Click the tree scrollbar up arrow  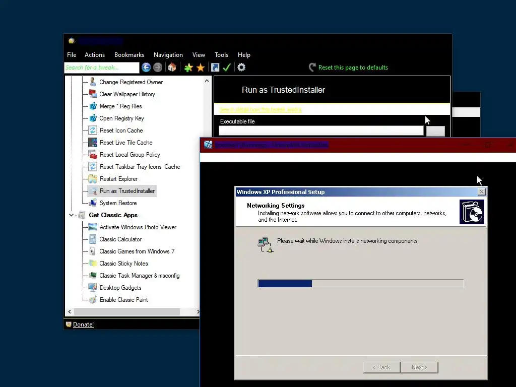click(207, 81)
